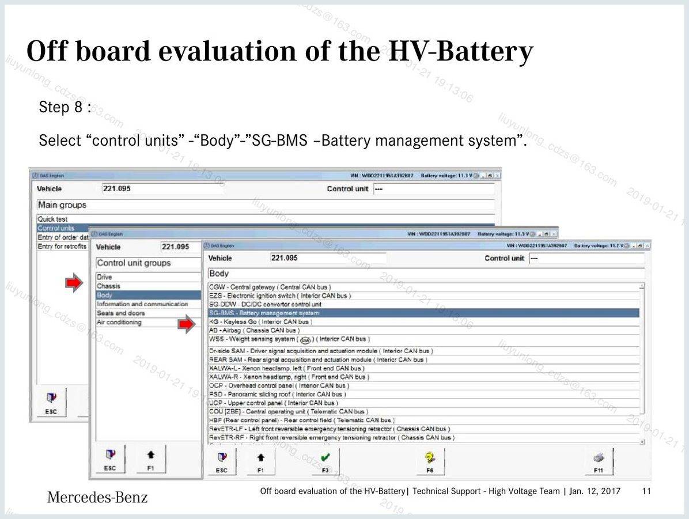This screenshot has width=689, height=519.
Task: Click ESC icon in Main groups window
Action: [x=51, y=401]
